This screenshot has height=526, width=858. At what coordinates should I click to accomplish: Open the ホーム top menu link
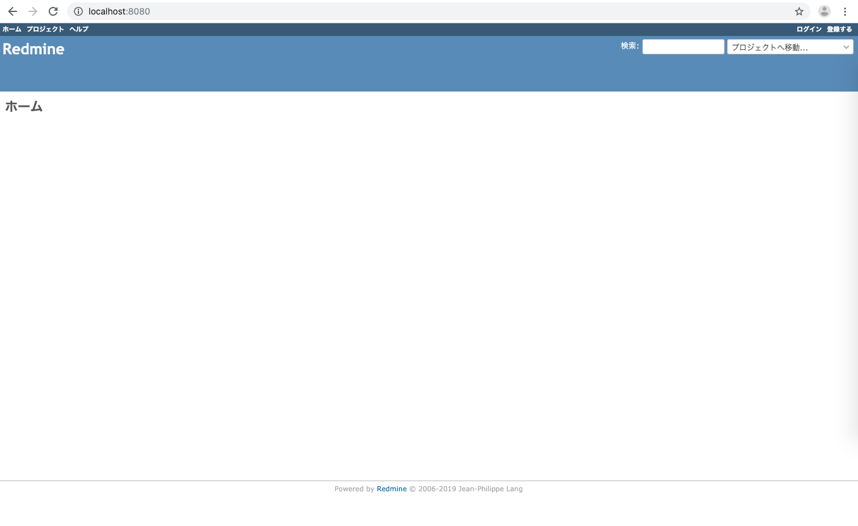point(12,29)
